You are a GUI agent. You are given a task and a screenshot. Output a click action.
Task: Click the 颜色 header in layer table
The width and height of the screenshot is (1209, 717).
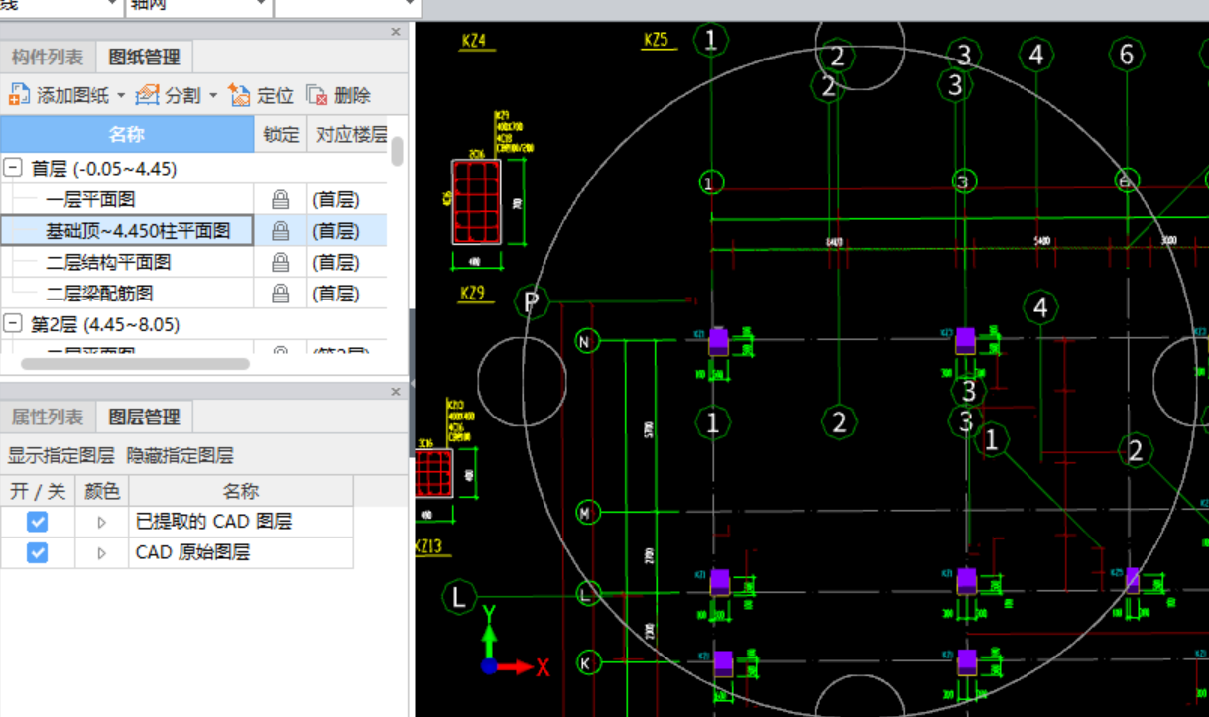[101, 491]
